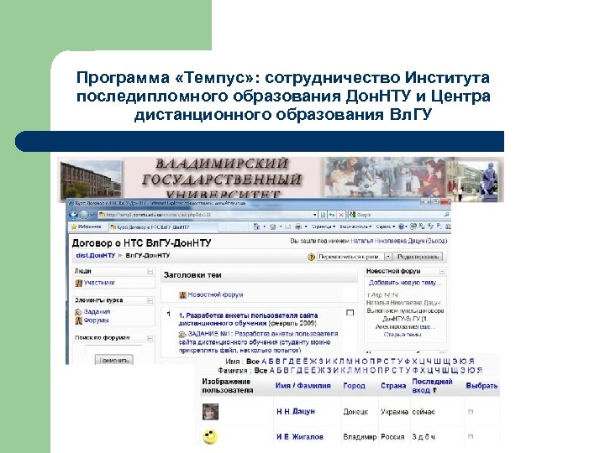Viewport: 605px width, 453px height.
Task: Click the Форумы forum icon in sidebar
Action: (79, 320)
